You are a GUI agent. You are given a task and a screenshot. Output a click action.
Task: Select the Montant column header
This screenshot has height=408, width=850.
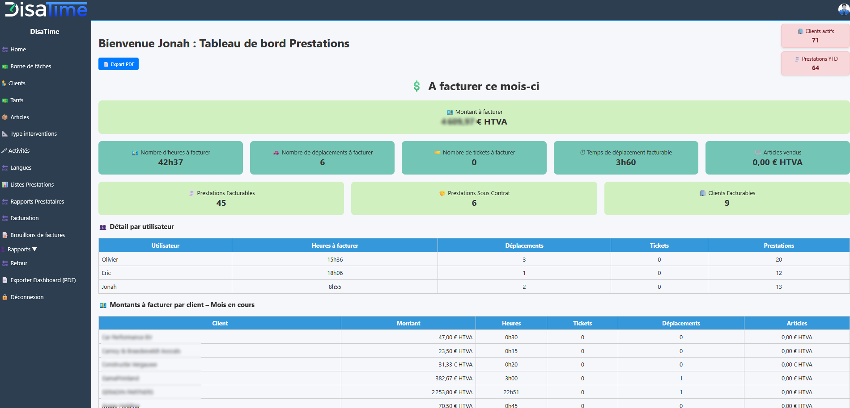coord(408,323)
